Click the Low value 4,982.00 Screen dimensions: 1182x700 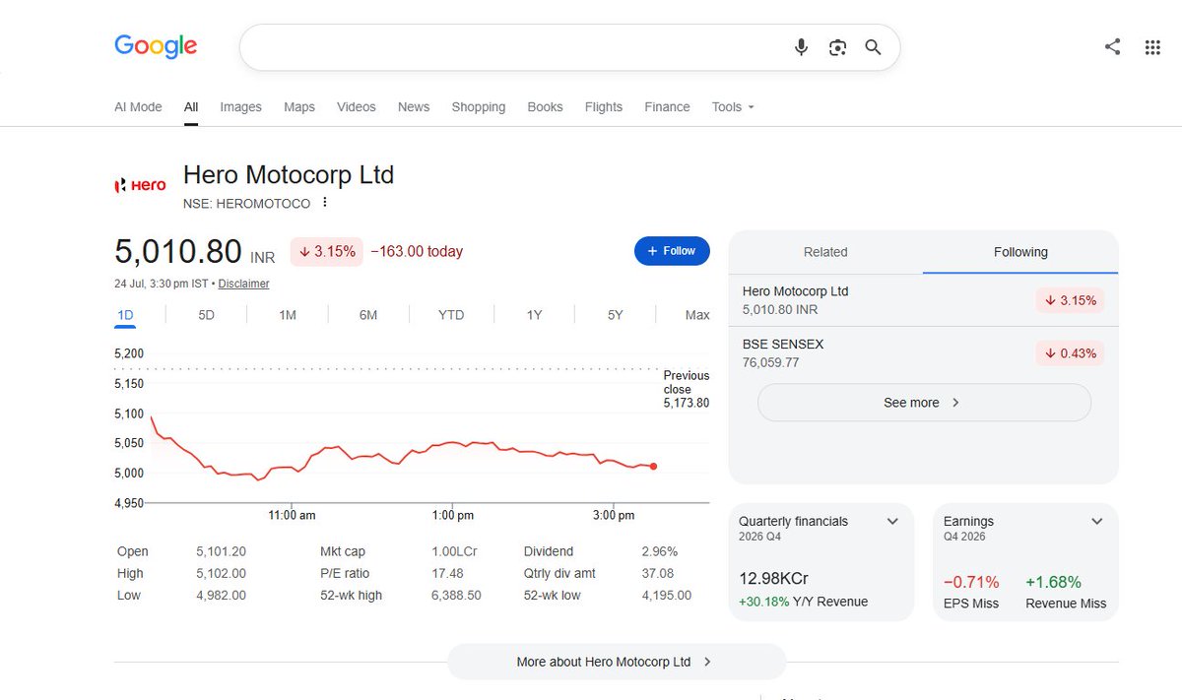click(221, 595)
